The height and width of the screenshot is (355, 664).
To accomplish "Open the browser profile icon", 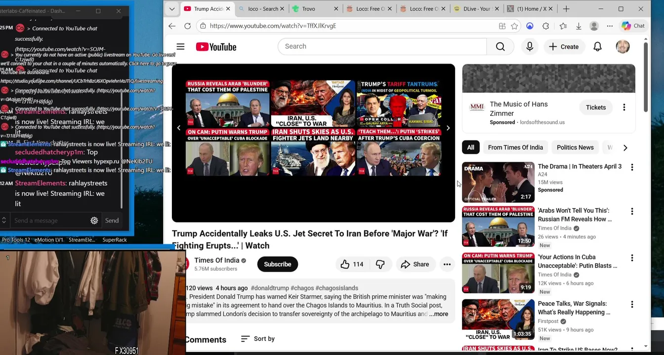I will click(594, 26).
